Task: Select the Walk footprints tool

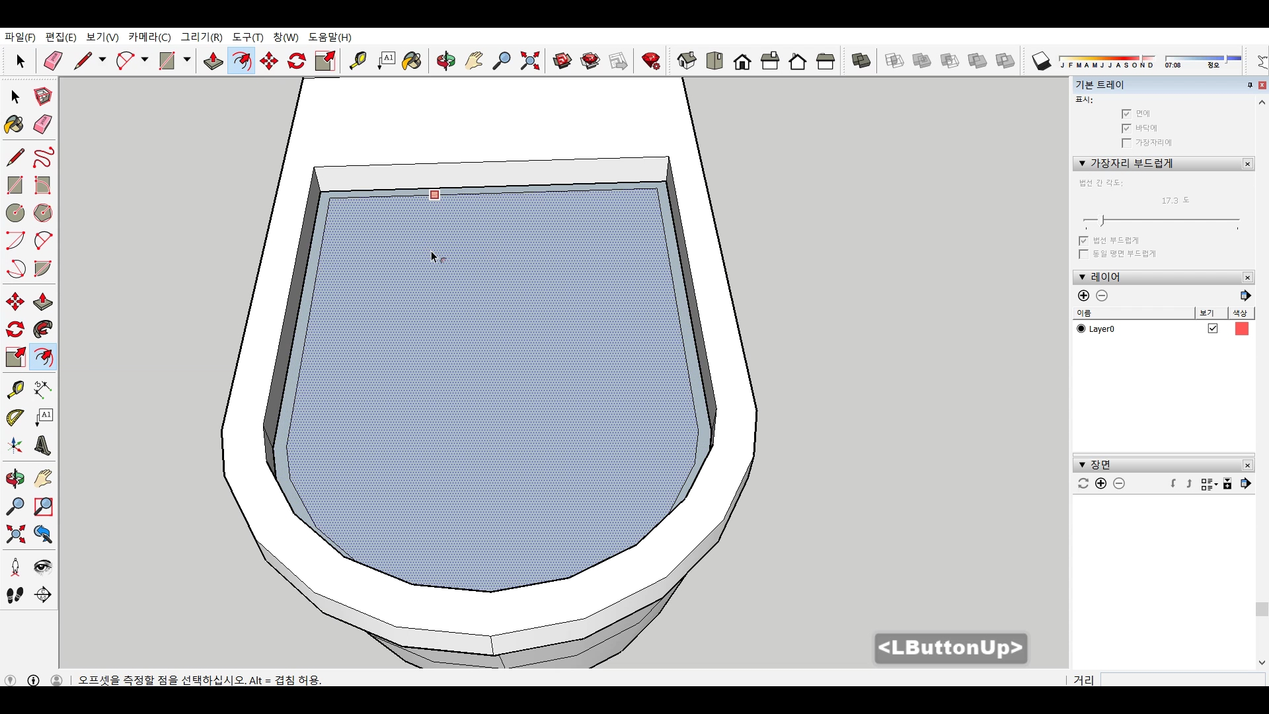Action: (15, 595)
